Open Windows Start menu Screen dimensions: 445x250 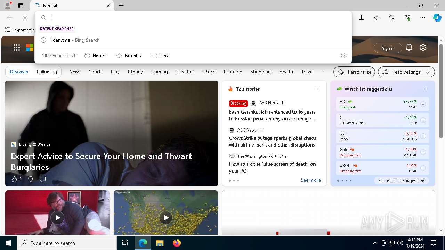tap(8, 243)
